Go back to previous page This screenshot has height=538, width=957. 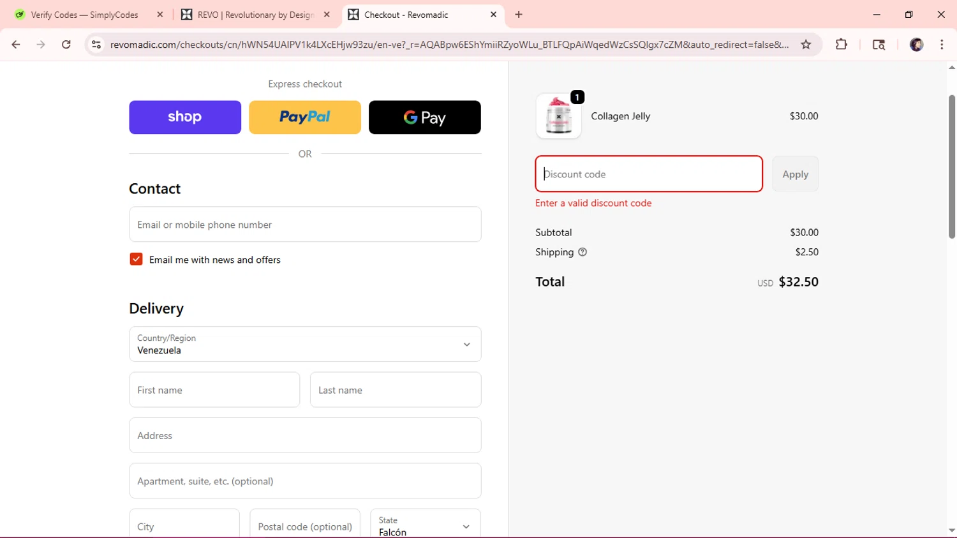point(16,45)
